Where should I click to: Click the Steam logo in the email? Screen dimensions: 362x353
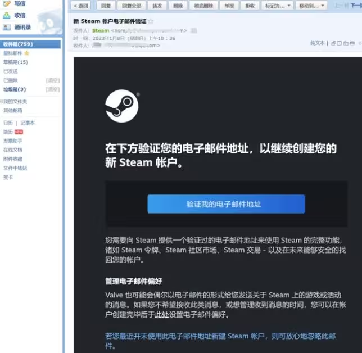tap(122, 106)
